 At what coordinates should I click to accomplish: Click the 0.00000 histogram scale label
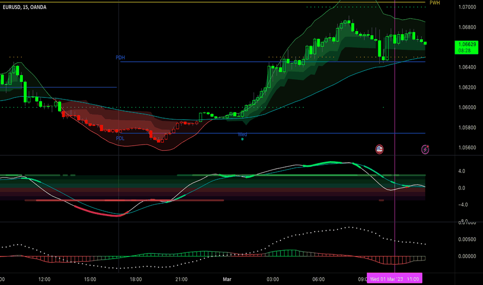pos(467,256)
